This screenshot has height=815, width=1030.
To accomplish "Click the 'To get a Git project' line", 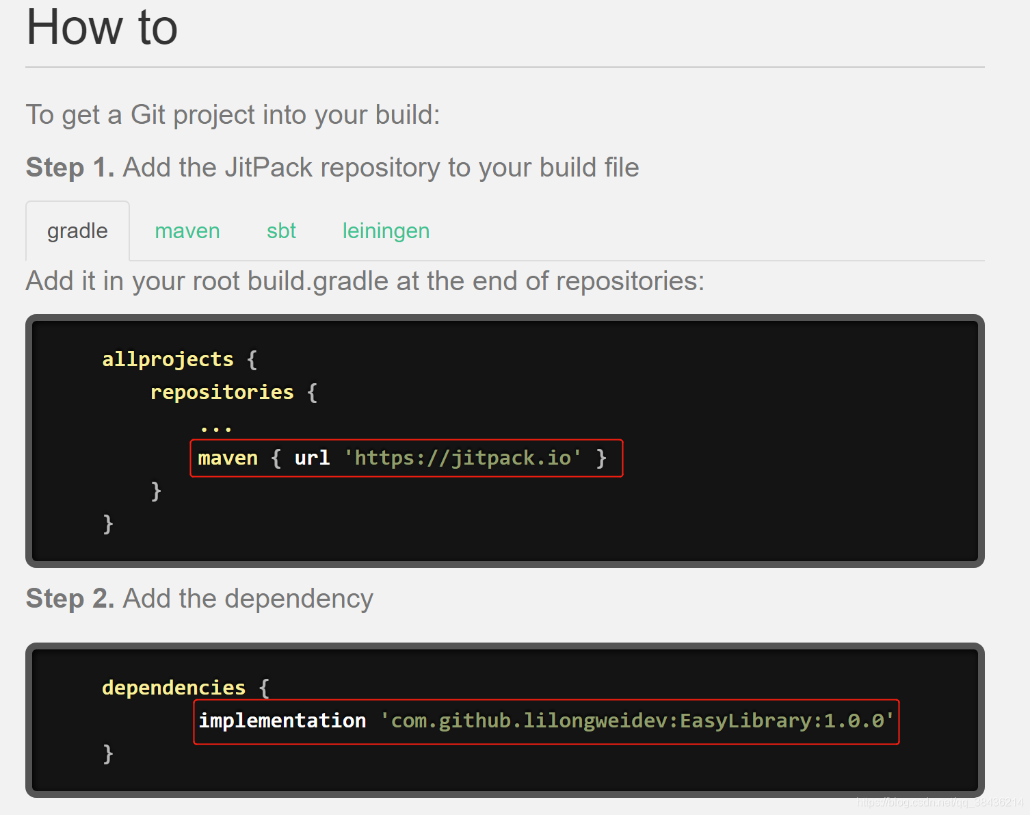I will point(233,114).
